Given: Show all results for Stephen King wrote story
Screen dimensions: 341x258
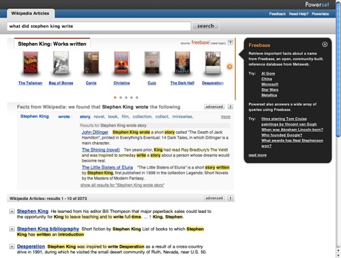Looking at the screenshot, I should click(x=122, y=185).
